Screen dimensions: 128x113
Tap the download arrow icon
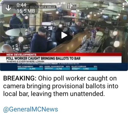click(x=8, y=8)
